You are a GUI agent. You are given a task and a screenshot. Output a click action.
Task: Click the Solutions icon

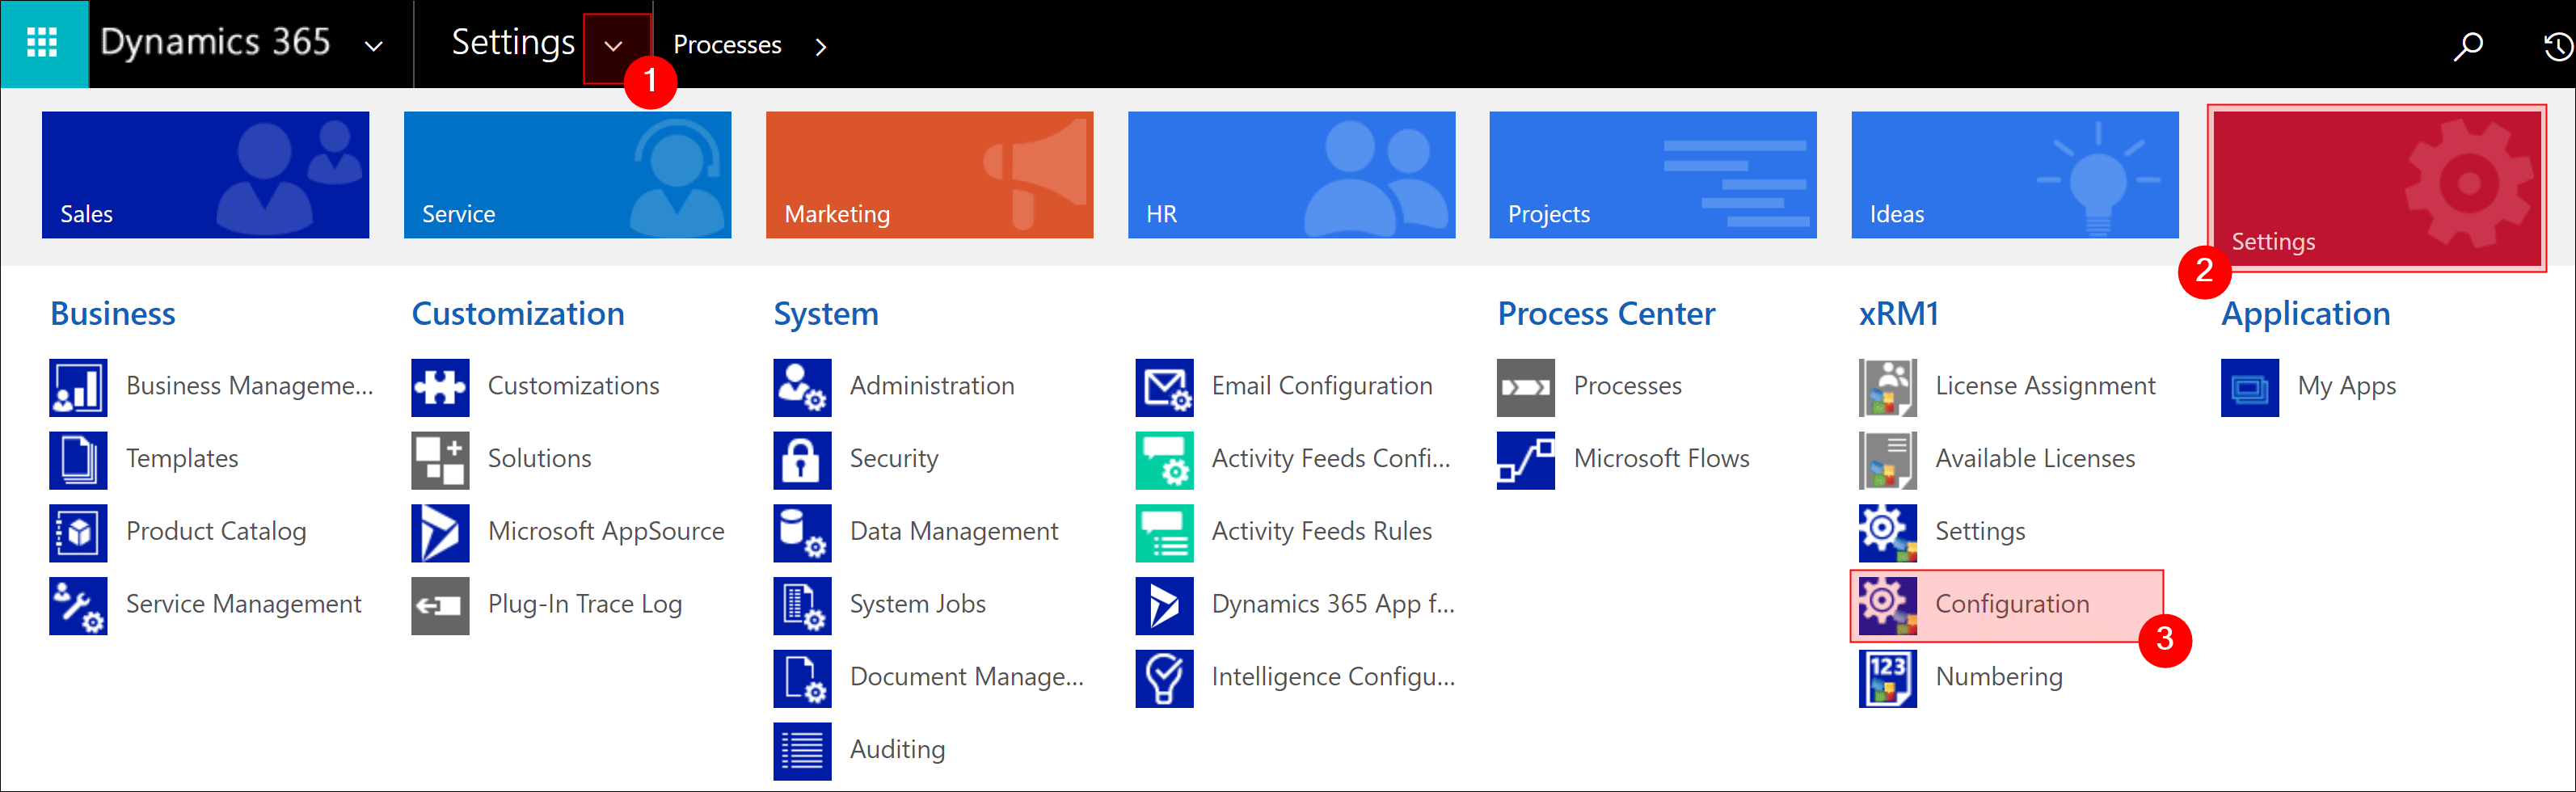click(x=440, y=460)
